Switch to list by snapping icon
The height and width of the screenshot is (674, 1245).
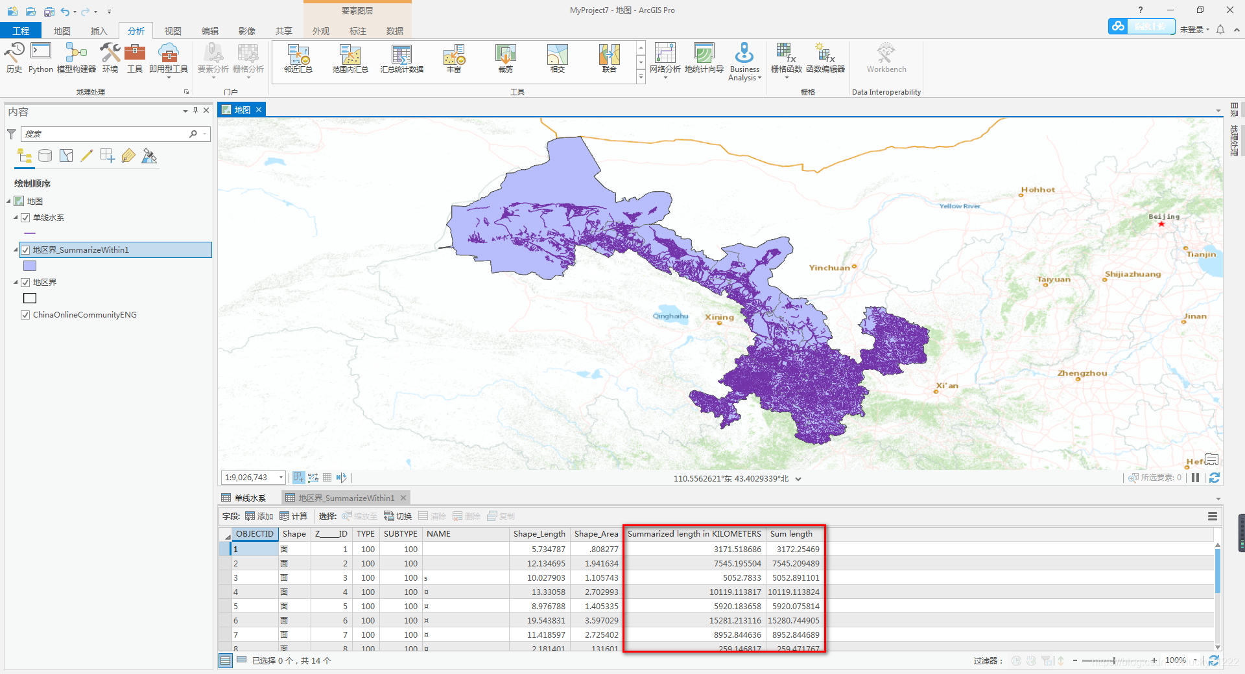pos(108,156)
